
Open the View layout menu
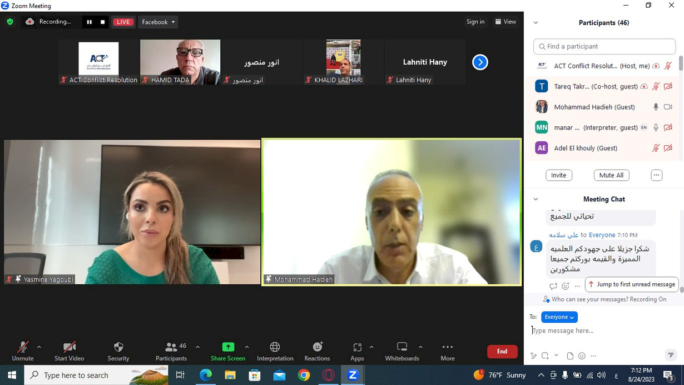pyautogui.click(x=505, y=22)
